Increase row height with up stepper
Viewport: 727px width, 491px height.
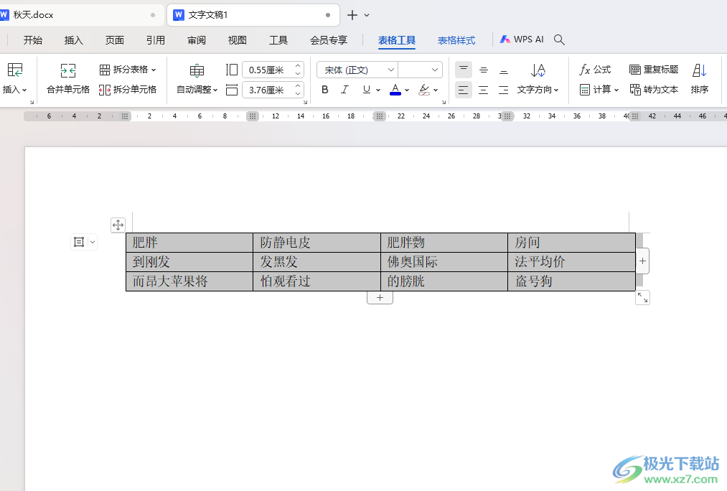(298, 66)
